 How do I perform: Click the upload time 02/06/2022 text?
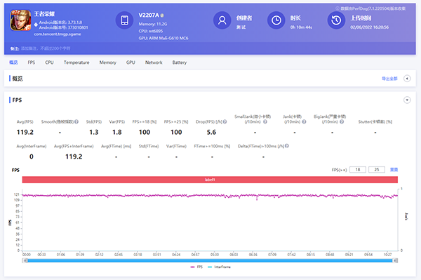(x=369, y=27)
